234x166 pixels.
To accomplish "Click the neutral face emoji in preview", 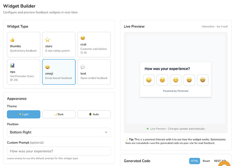I will click(x=162, y=80).
